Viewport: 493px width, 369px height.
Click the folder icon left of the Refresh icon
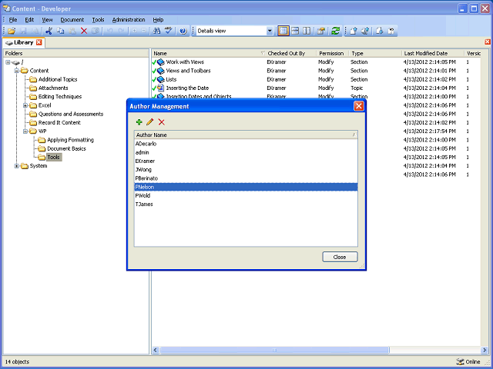coord(321,31)
